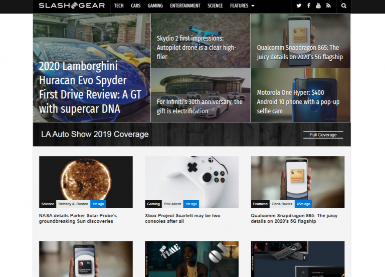Open the RSS feed icon

tap(328, 6)
